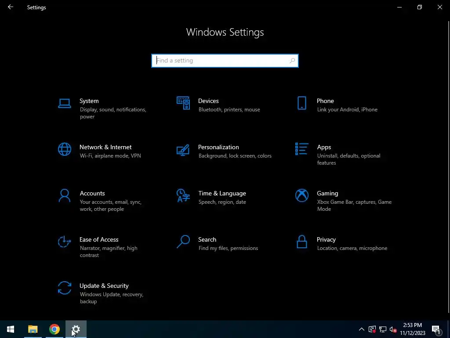
Task: Click 'Uninstall, defaults, optional features' text
Action: pyautogui.click(x=348, y=159)
